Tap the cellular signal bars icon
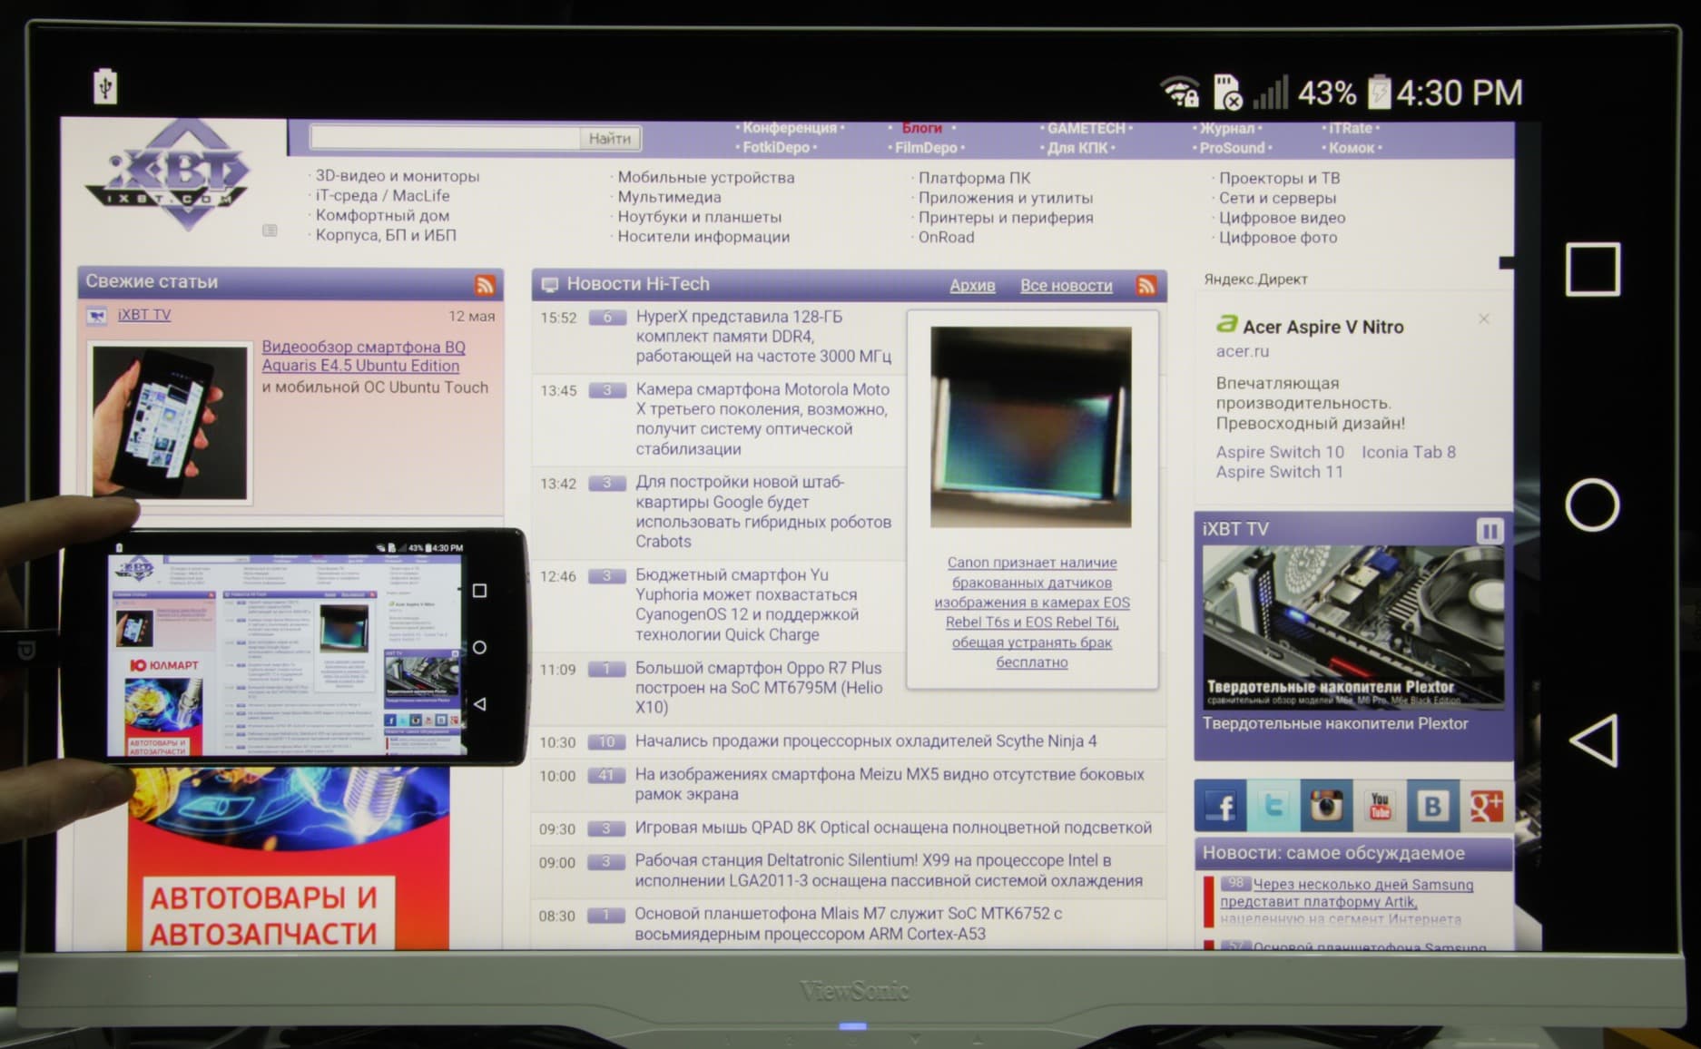 (x=1271, y=93)
